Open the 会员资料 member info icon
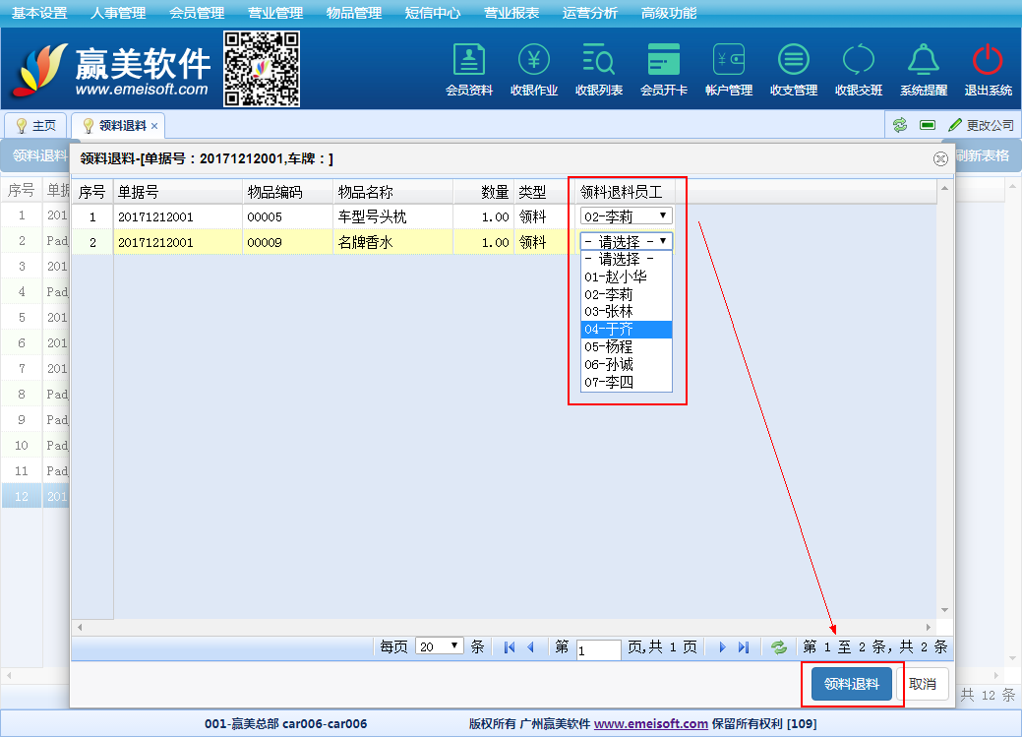The image size is (1022, 737). 469,61
